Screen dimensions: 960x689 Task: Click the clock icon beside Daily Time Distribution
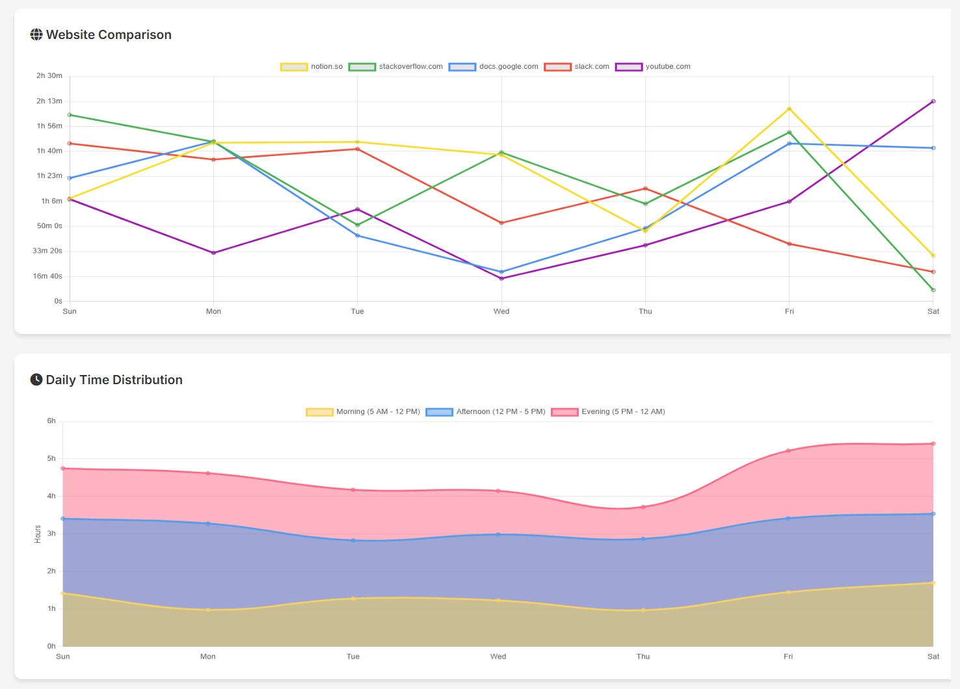click(x=36, y=380)
